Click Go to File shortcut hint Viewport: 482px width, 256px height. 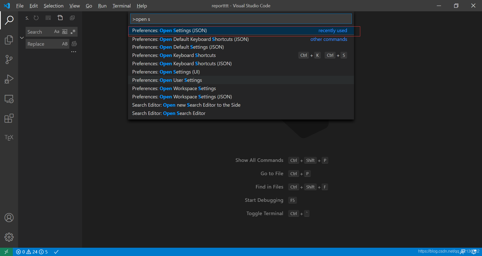pos(285,174)
